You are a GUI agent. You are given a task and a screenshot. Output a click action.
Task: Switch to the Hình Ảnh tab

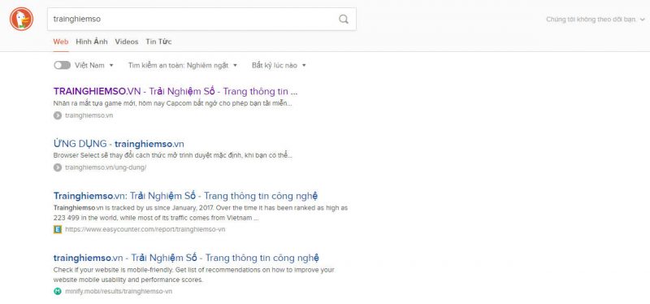(92, 42)
